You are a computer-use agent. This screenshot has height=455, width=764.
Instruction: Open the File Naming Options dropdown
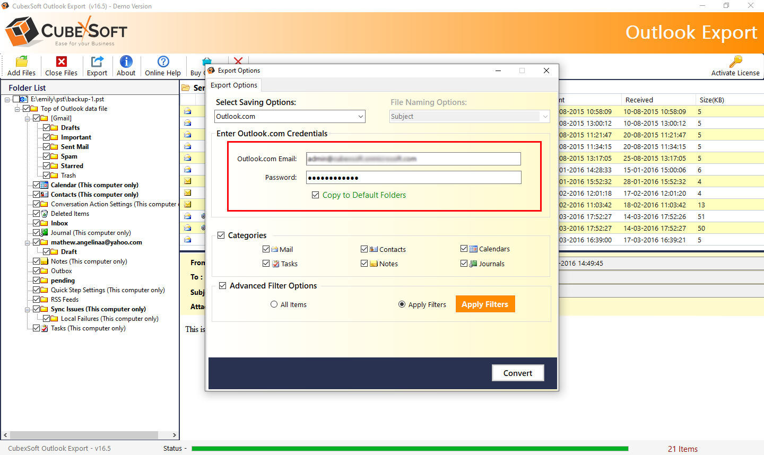(x=470, y=117)
